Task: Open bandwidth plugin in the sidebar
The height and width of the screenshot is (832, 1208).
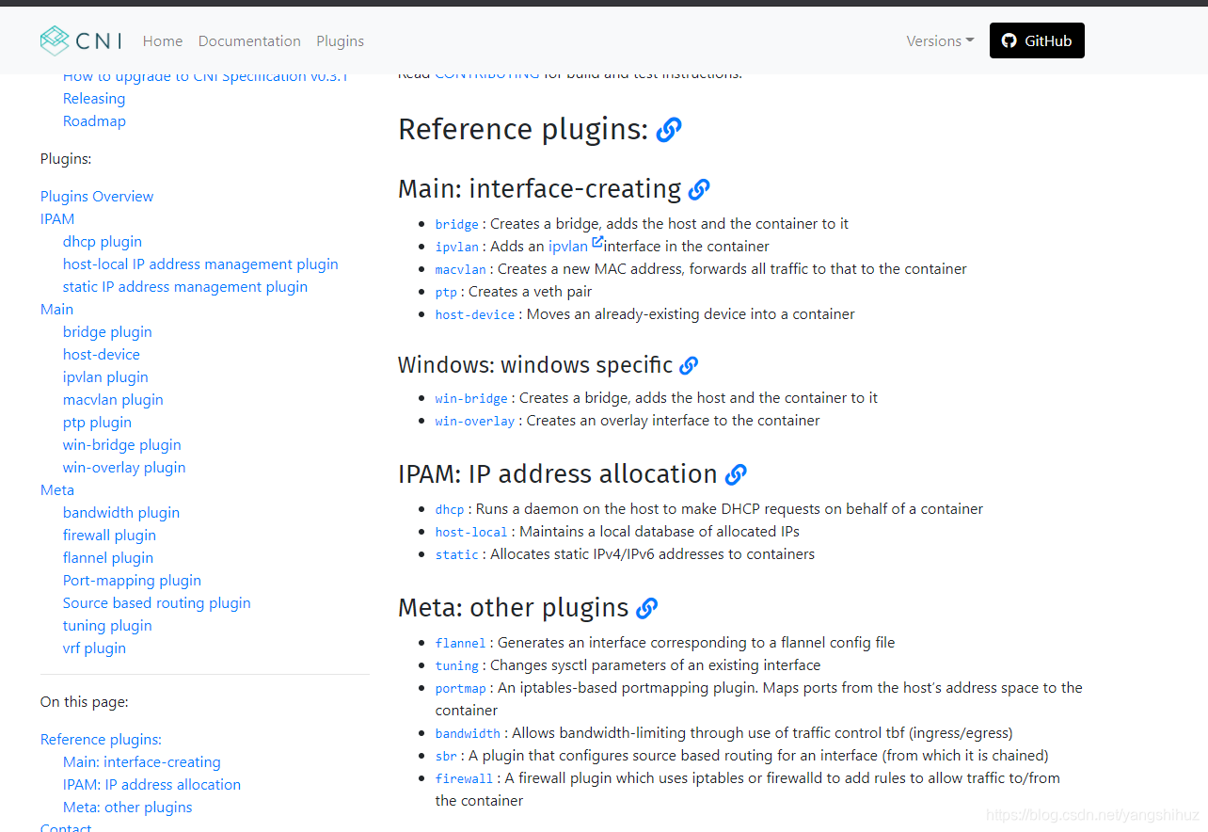Action: [x=121, y=512]
